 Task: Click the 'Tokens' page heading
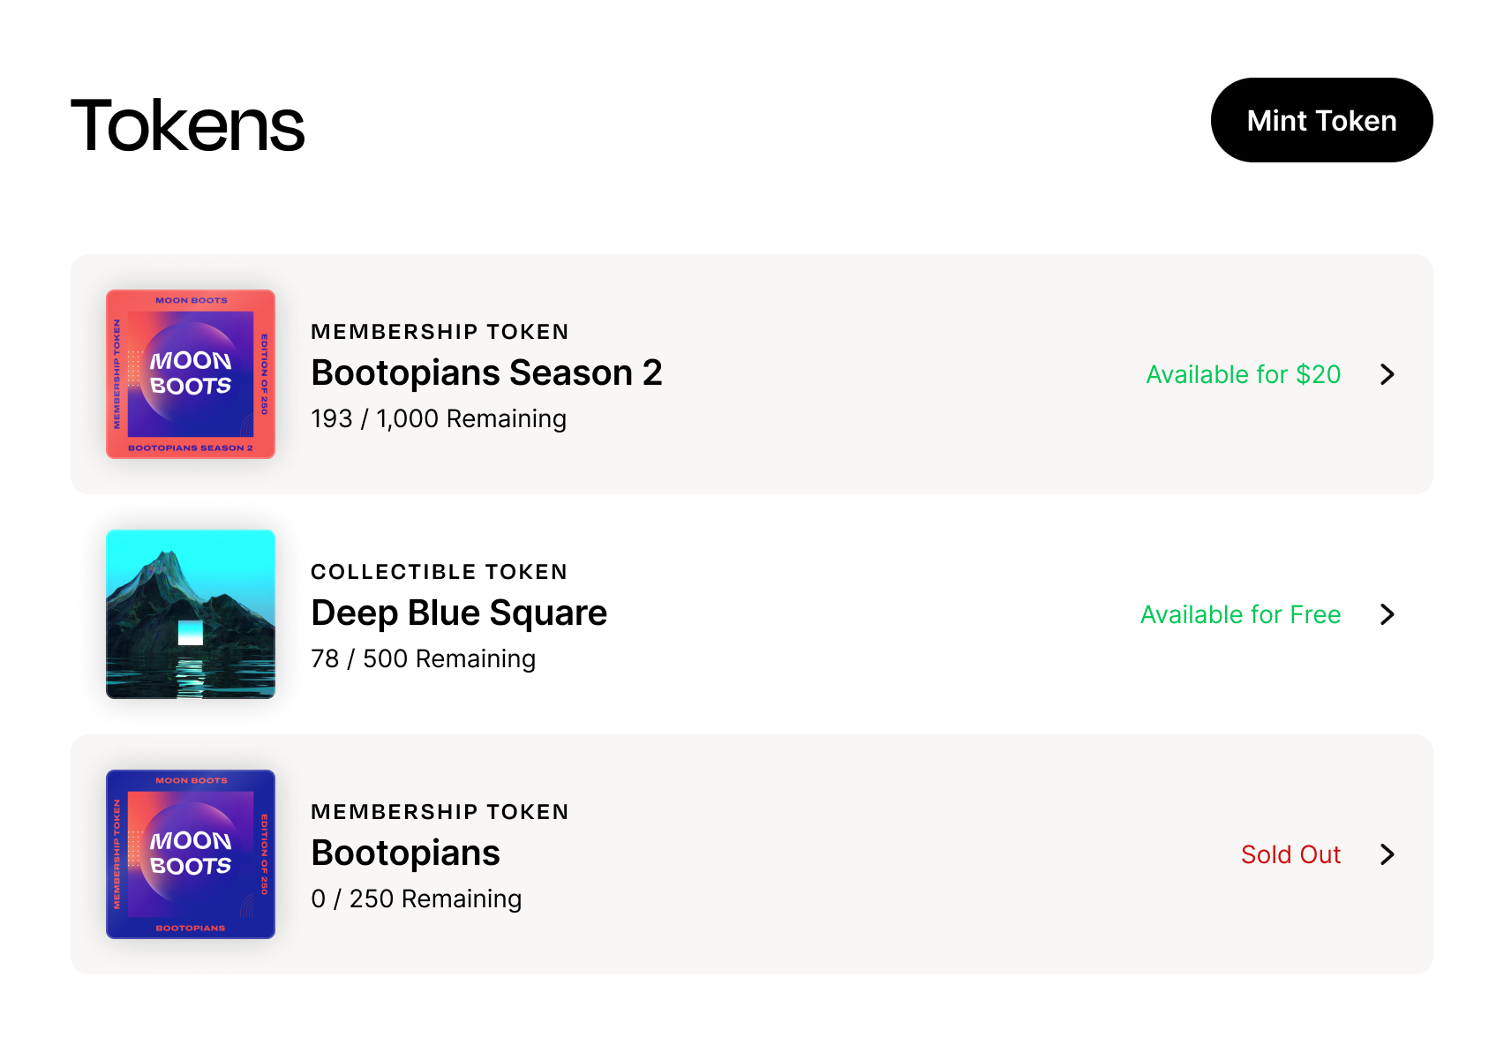[x=187, y=125]
